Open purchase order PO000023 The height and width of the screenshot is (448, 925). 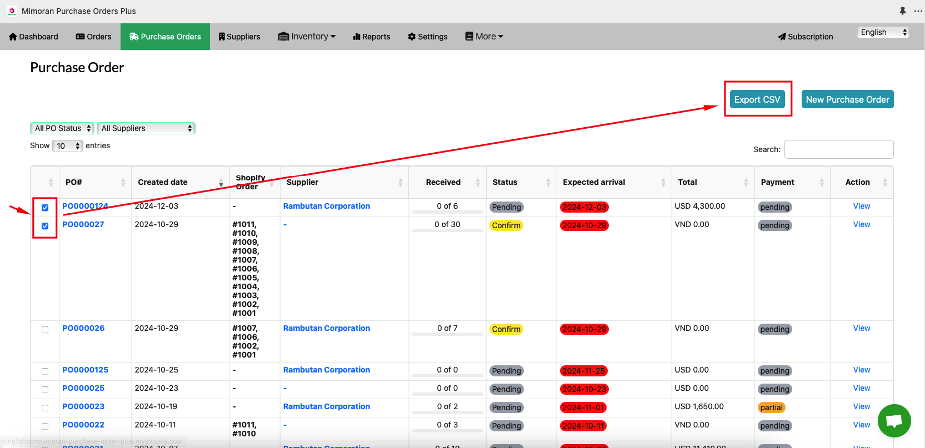[83, 406]
